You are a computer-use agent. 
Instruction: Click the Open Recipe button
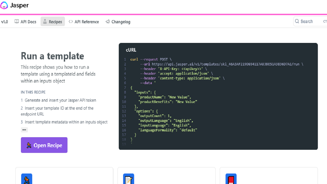[x=44, y=145]
